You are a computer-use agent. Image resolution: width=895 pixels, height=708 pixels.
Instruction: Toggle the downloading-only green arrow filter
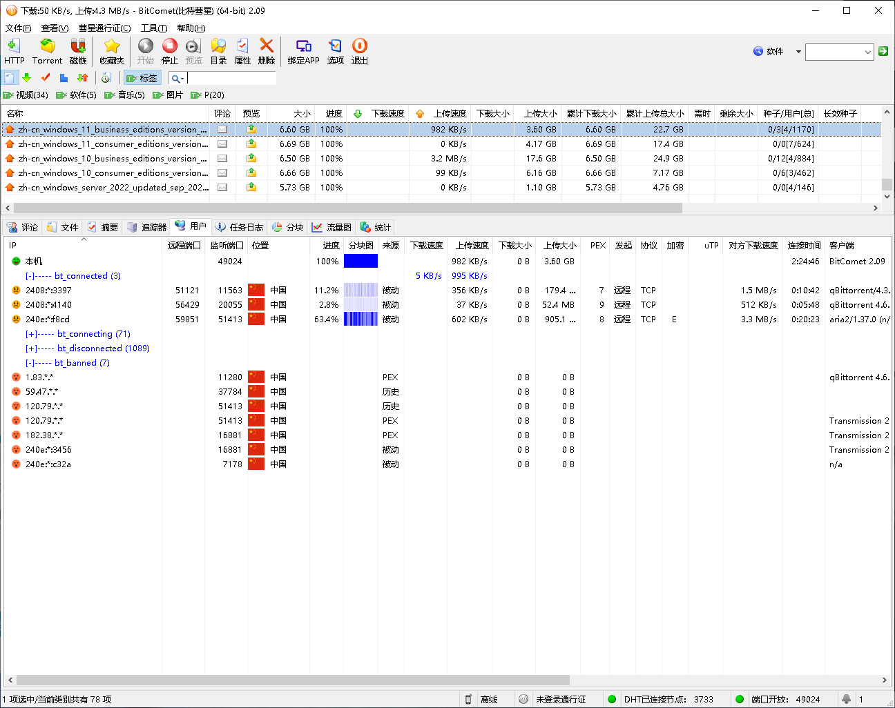[x=27, y=78]
